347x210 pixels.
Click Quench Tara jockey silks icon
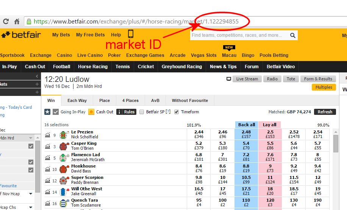[64, 203]
